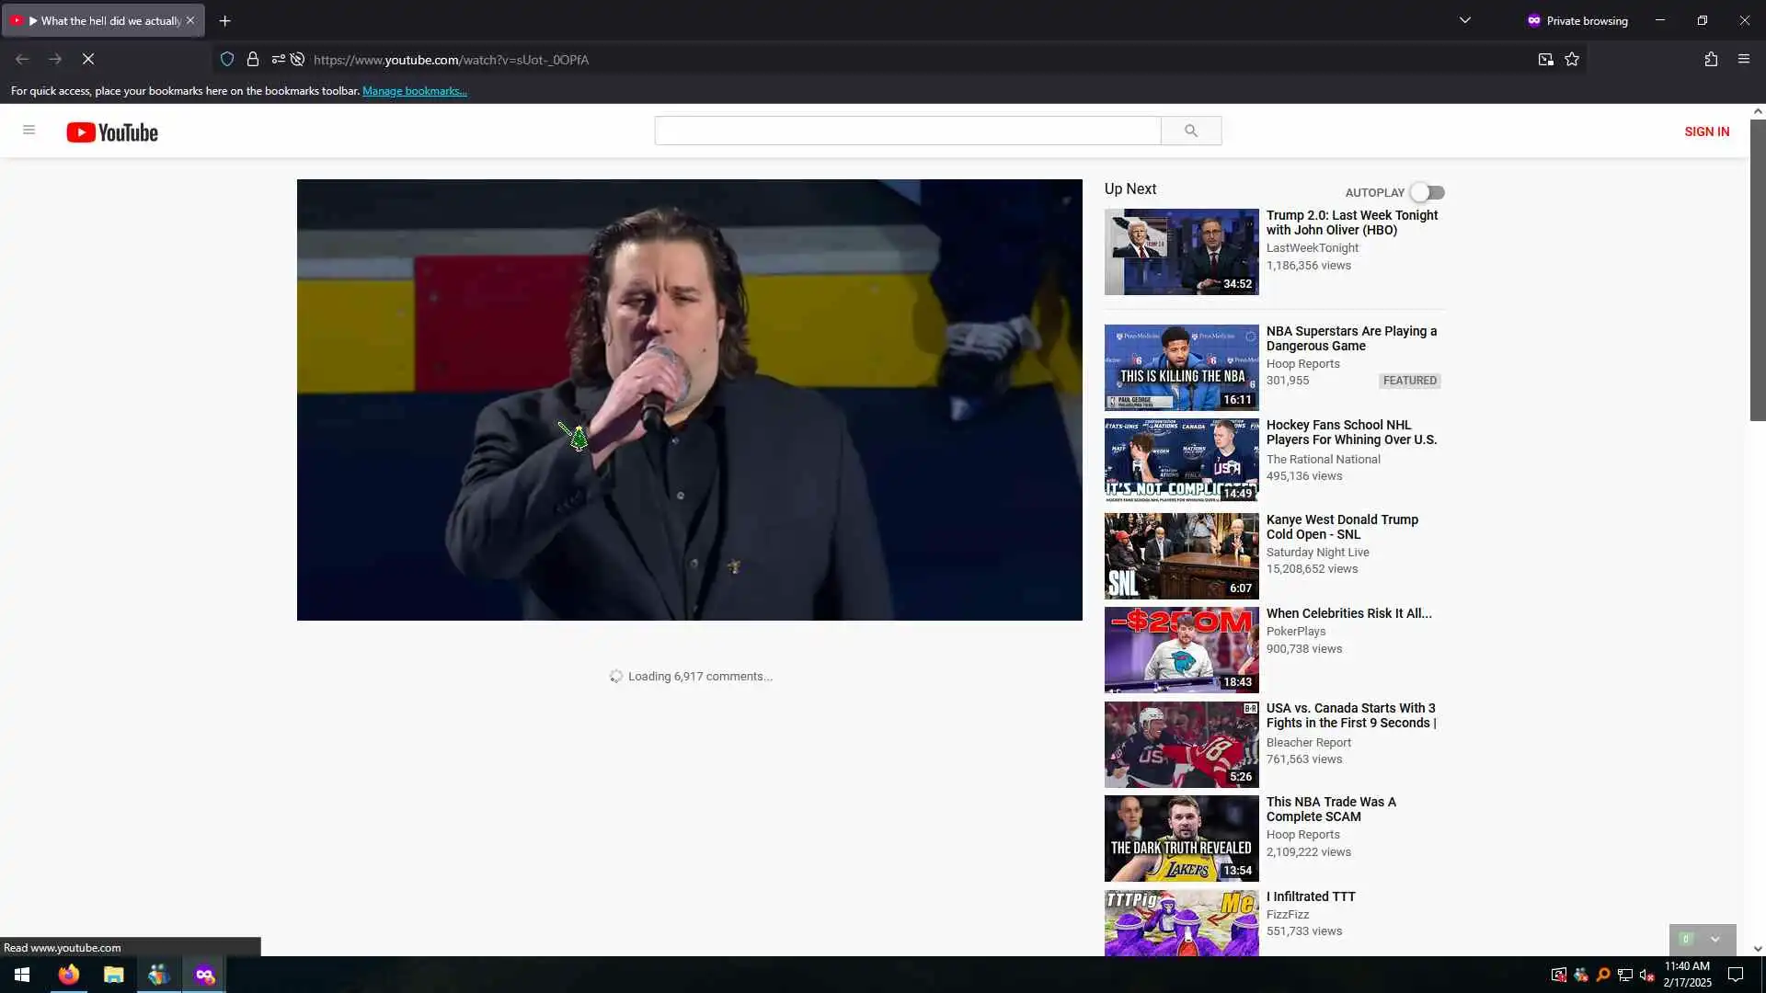Expand the small chevron widget at bottom right

coord(1714,939)
